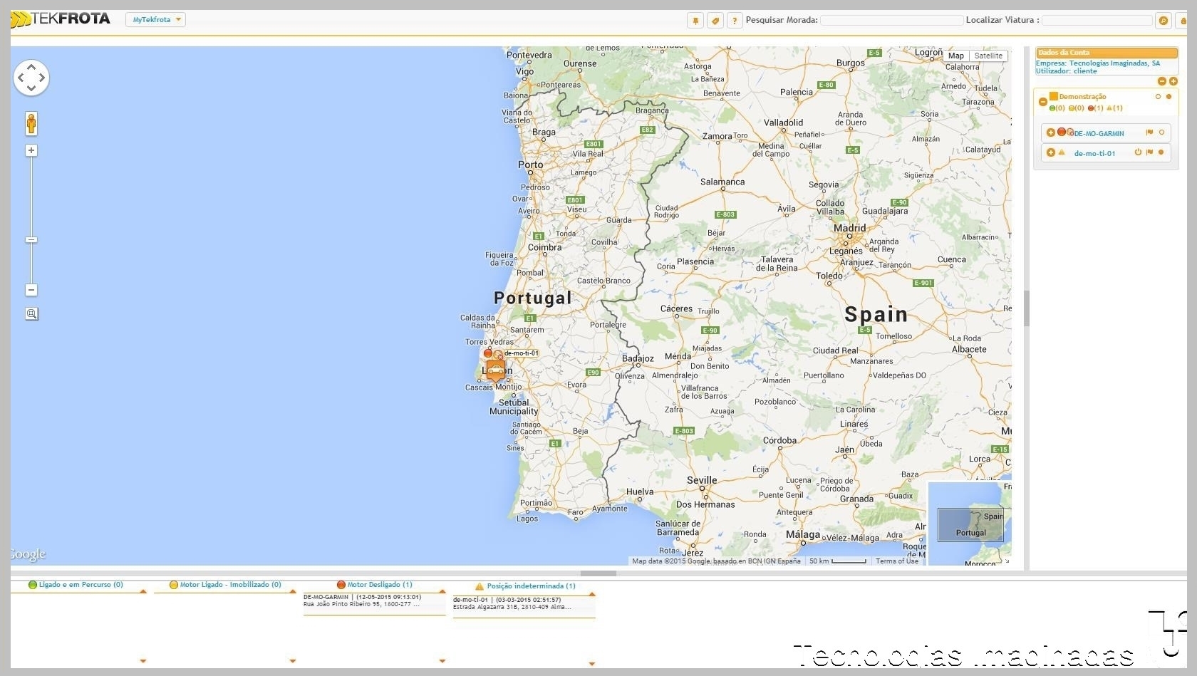Click the green icon beside Ligado e em Percurso
Viewport: 1197px width, 676px height.
(x=33, y=585)
